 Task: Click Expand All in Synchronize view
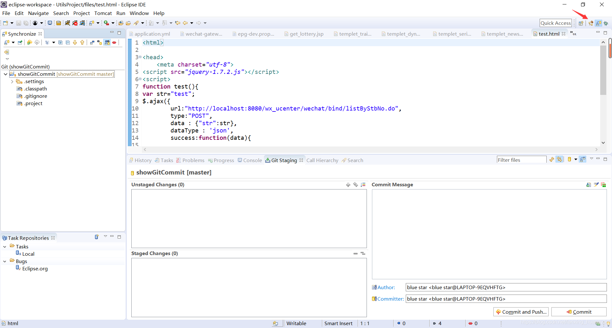click(60, 43)
